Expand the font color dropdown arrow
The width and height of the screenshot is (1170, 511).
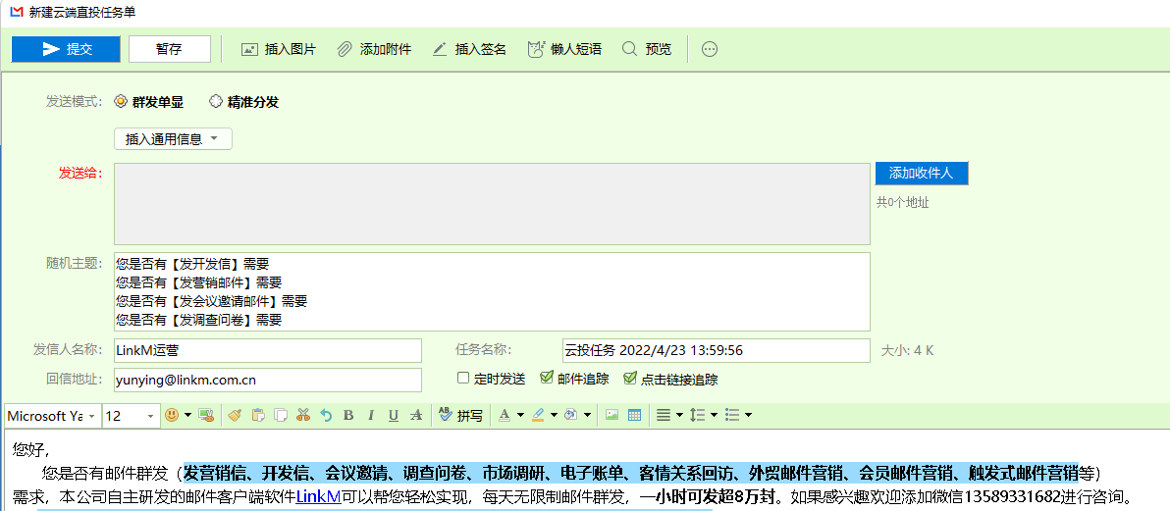[519, 416]
